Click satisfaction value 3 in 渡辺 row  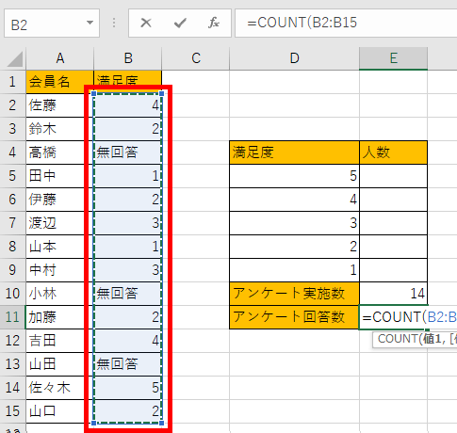(128, 223)
